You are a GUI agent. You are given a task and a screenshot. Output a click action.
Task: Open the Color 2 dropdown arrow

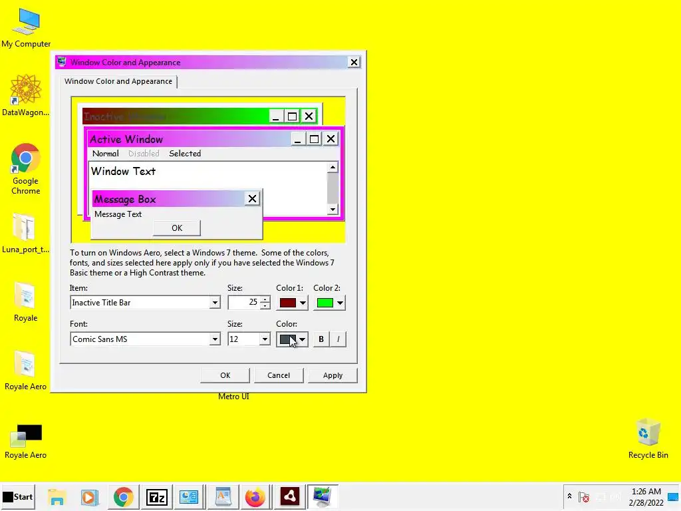pos(340,303)
